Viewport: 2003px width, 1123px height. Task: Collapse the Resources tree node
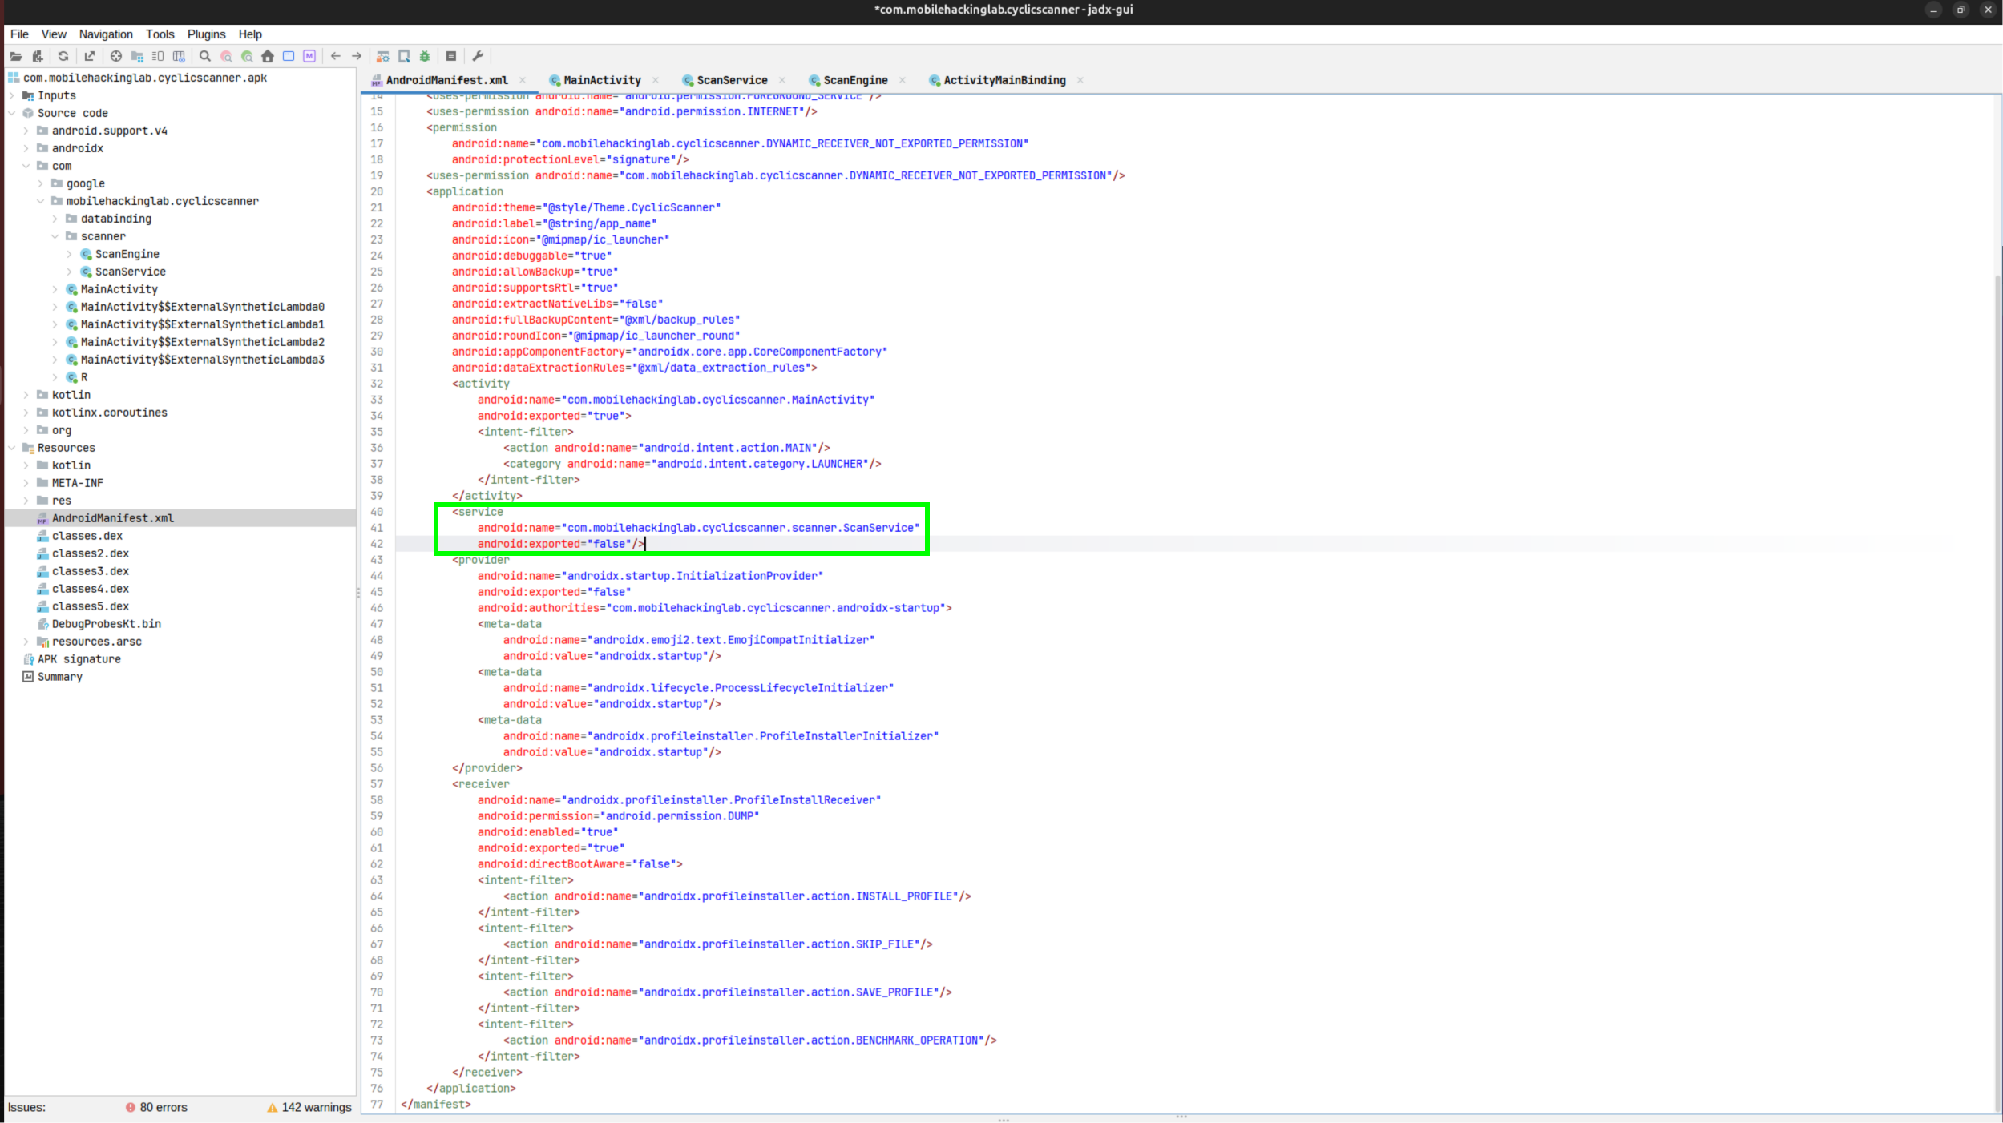(x=12, y=448)
